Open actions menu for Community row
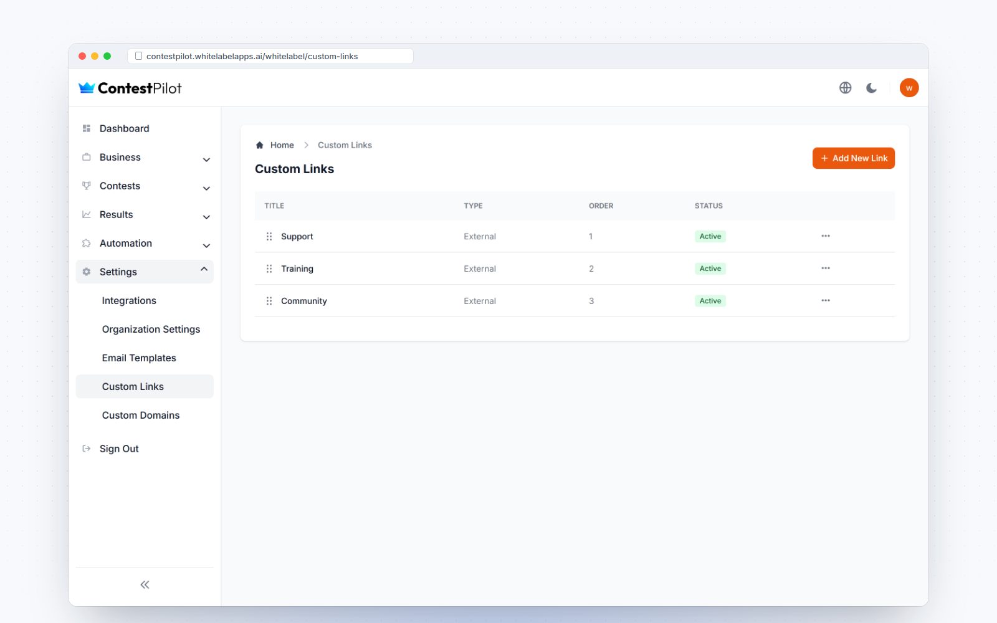The image size is (997, 623). [x=826, y=301]
